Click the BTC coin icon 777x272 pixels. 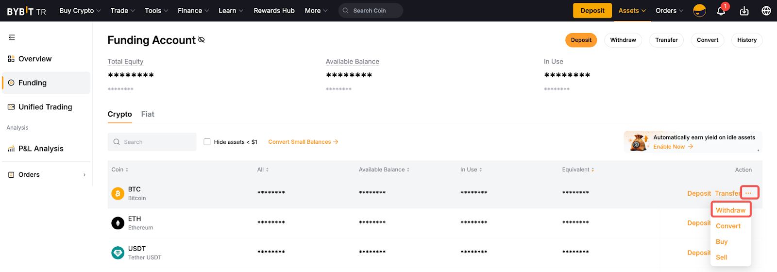[x=118, y=193]
